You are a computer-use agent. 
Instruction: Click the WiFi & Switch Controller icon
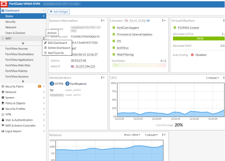coord(3,126)
